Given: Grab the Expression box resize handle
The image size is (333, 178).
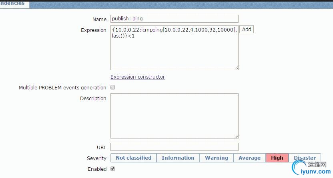Looking at the screenshot, I should click(x=236, y=68).
